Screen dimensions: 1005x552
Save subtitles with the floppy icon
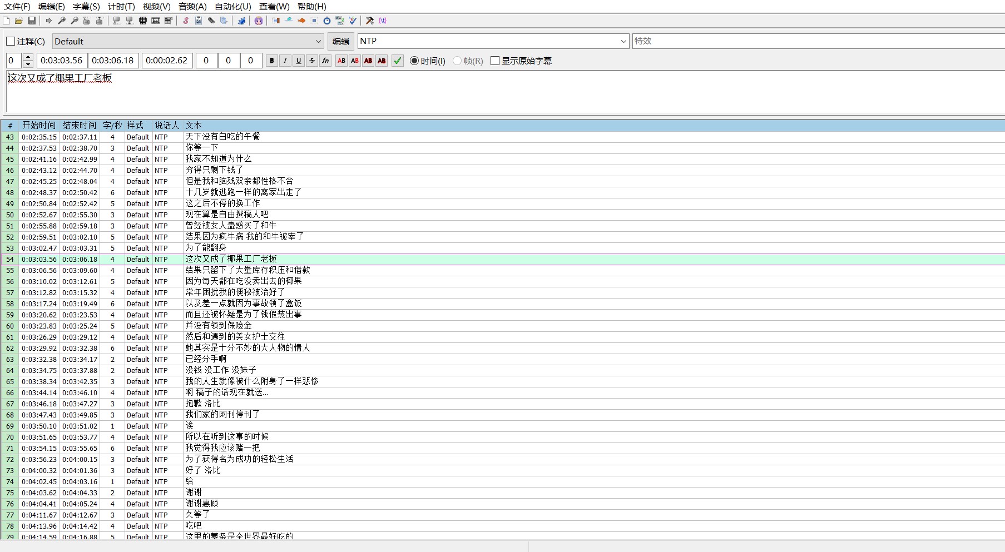[32, 21]
